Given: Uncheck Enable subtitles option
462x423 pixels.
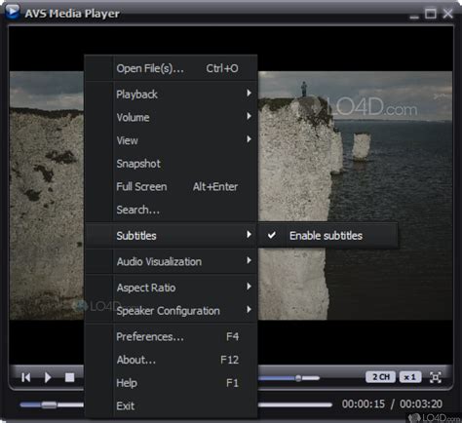Looking at the screenshot, I should pos(328,236).
